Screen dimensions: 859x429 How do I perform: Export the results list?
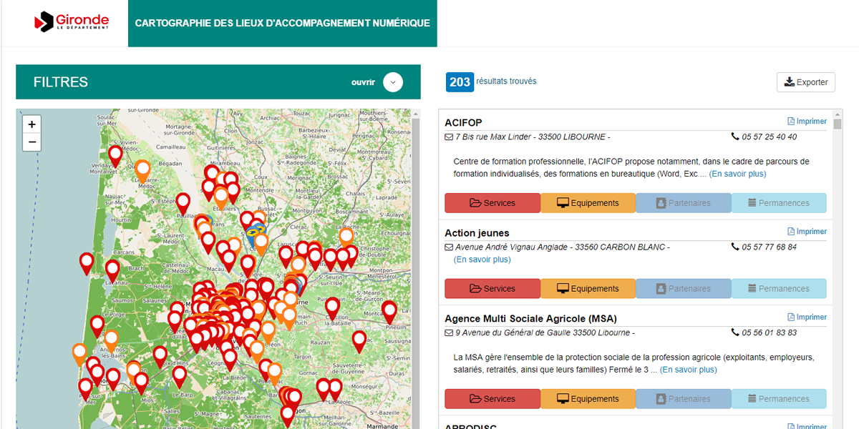(806, 82)
